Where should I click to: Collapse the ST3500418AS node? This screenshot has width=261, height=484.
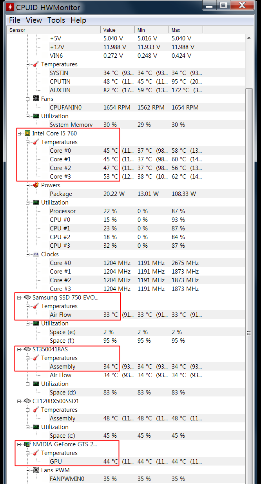(x=19, y=349)
